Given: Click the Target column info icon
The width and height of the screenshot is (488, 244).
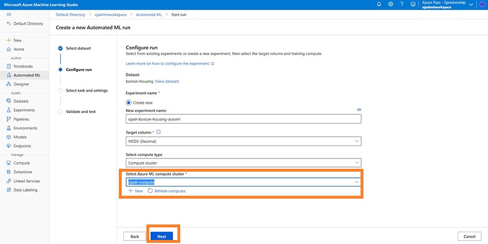Looking at the screenshot, I should pos(158,132).
